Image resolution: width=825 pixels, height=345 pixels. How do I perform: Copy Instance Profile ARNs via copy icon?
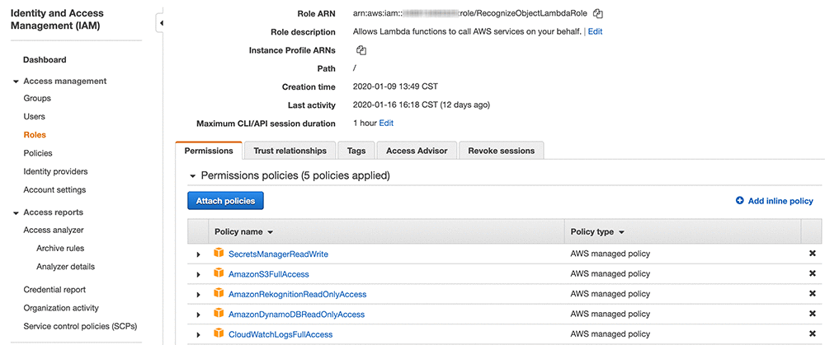pyautogui.click(x=361, y=50)
